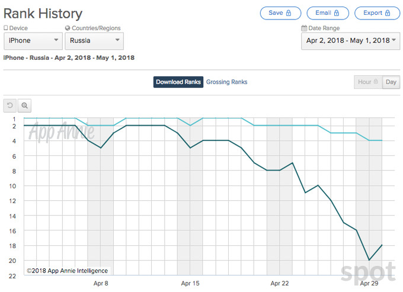Click the Apr 15 label on the date axis
The height and width of the screenshot is (292, 403).
pos(190,284)
